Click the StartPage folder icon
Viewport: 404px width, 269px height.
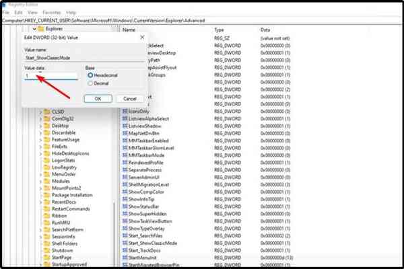[x=46, y=256]
